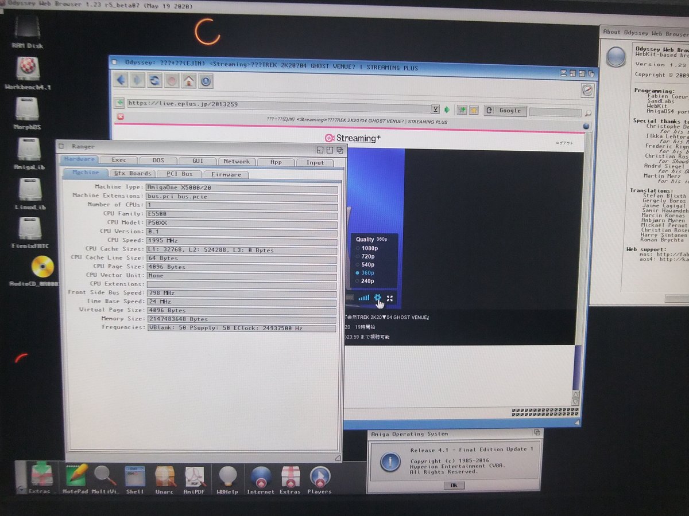Toggle fullscreen on the video player
This screenshot has width=689, height=516.
[390, 298]
